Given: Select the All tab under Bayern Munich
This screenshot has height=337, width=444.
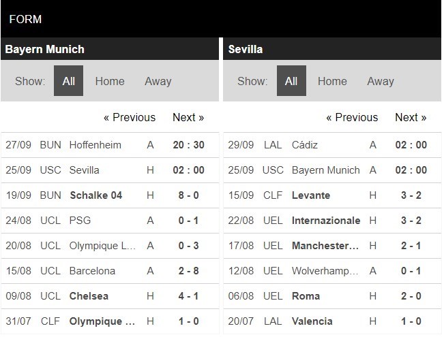Looking at the screenshot, I should coord(68,81).
